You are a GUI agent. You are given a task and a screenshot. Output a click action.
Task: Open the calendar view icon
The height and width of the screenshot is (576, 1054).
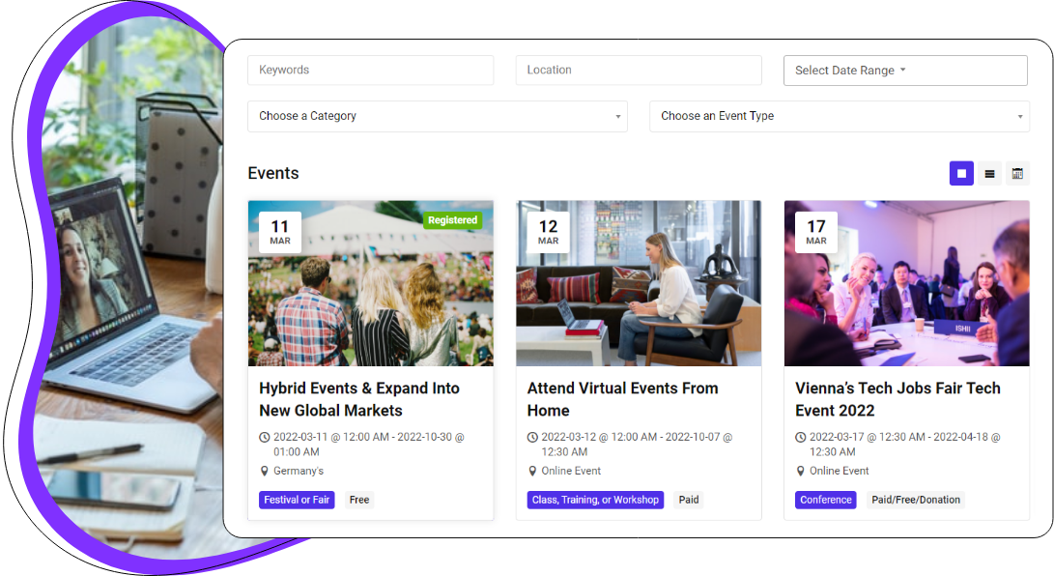1017,173
